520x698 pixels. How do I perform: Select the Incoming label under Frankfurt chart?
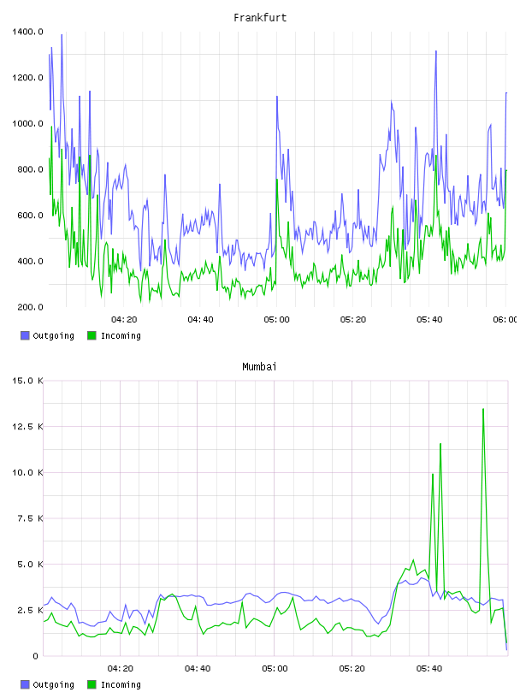(121, 336)
